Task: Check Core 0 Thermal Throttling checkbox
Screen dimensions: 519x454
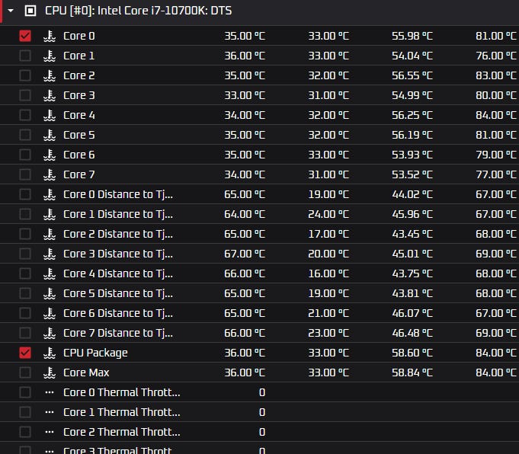Action: [25, 392]
